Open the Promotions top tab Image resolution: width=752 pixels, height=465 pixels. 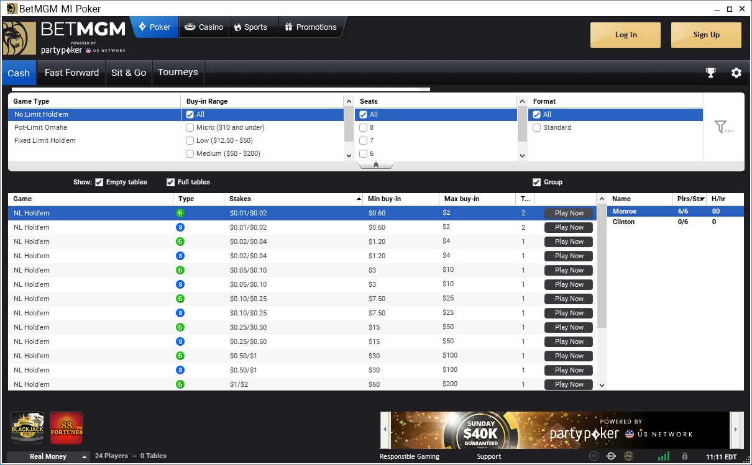[311, 27]
